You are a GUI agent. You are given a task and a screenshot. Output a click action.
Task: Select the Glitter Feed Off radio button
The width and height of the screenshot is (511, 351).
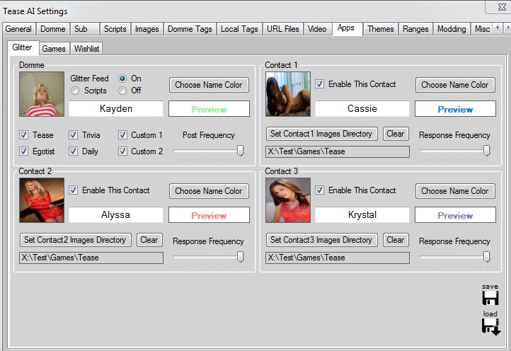tap(122, 91)
